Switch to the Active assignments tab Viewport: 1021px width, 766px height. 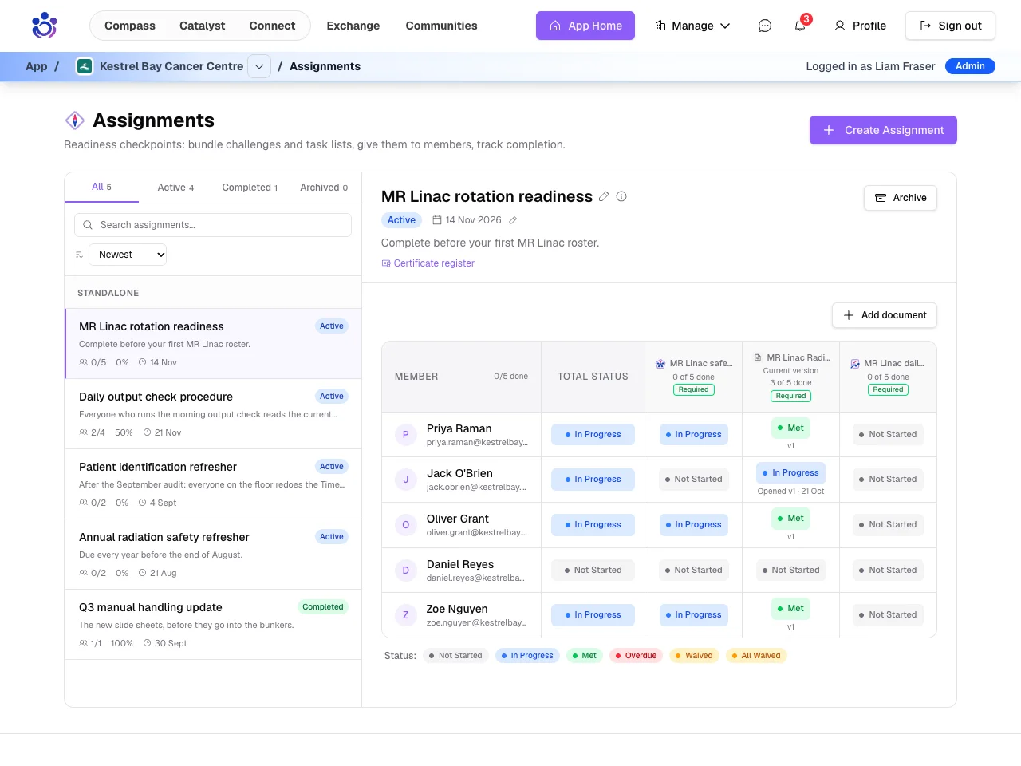(175, 188)
